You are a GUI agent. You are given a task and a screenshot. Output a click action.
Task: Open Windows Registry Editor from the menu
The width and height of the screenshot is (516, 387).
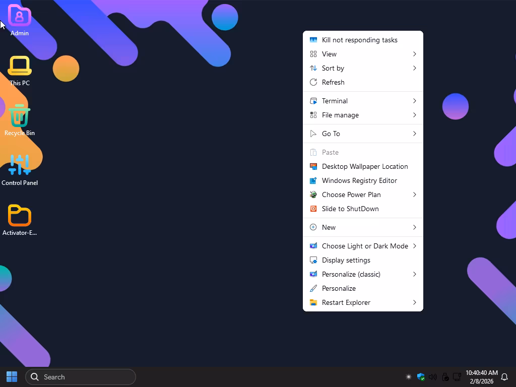tap(359, 180)
